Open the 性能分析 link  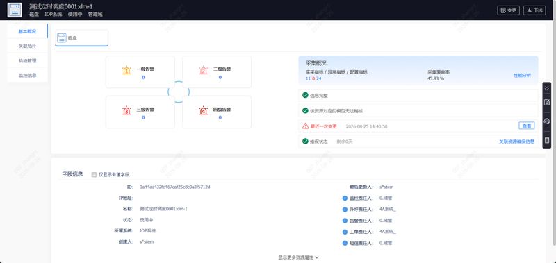(523, 76)
